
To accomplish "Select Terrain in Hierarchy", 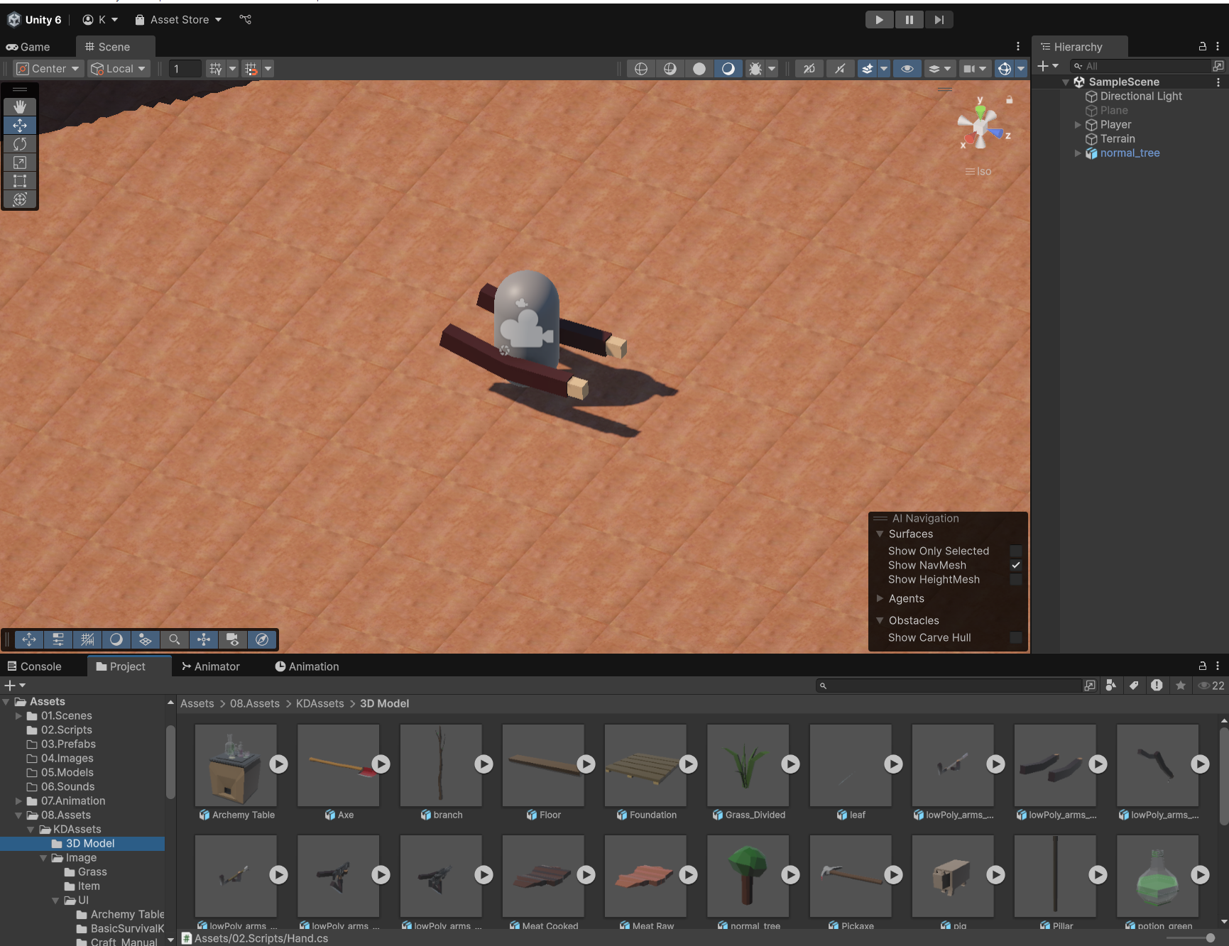I will (x=1118, y=138).
